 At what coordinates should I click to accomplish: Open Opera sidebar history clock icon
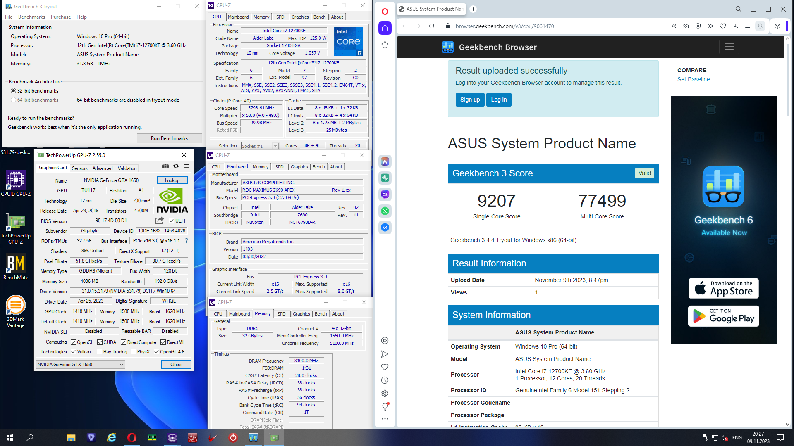pyautogui.click(x=385, y=380)
